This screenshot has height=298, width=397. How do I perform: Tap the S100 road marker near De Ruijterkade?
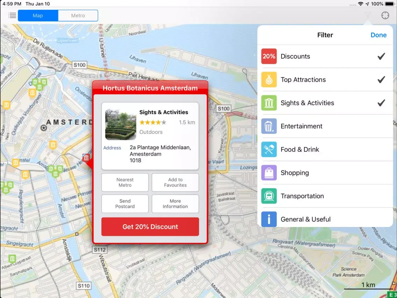tap(79, 65)
